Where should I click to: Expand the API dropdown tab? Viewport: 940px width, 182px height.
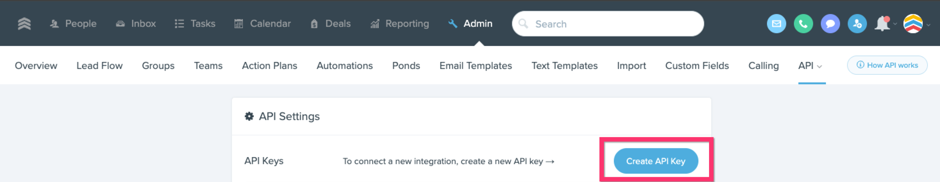click(810, 66)
